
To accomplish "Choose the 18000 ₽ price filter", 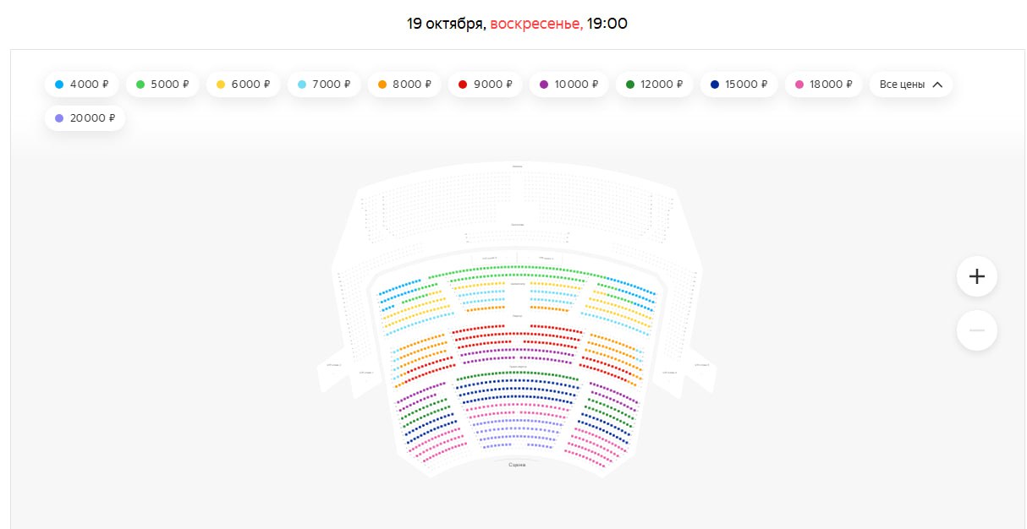I will coord(824,85).
